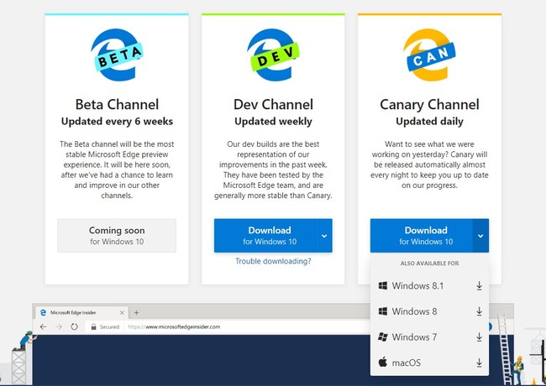Click the 'Updated weekly' text
This screenshot has width=546, height=386.
[273, 122]
